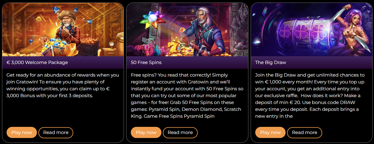Click Play now under The Big Draw
Viewport: 374px width, 144px height.
(x=270, y=133)
